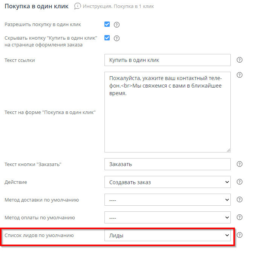
Task: Open 'Метод оплаты по умолчанию' dropdown
Action: 167,217
